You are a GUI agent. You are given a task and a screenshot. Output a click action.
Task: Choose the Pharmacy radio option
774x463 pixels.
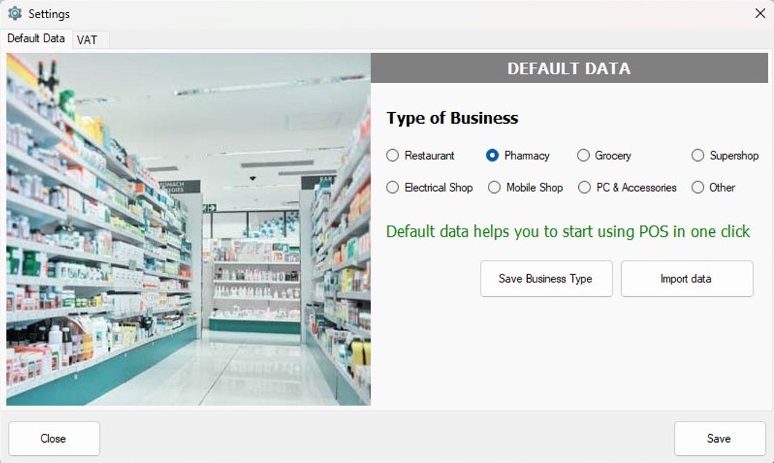pyautogui.click(x=492, y=155)
